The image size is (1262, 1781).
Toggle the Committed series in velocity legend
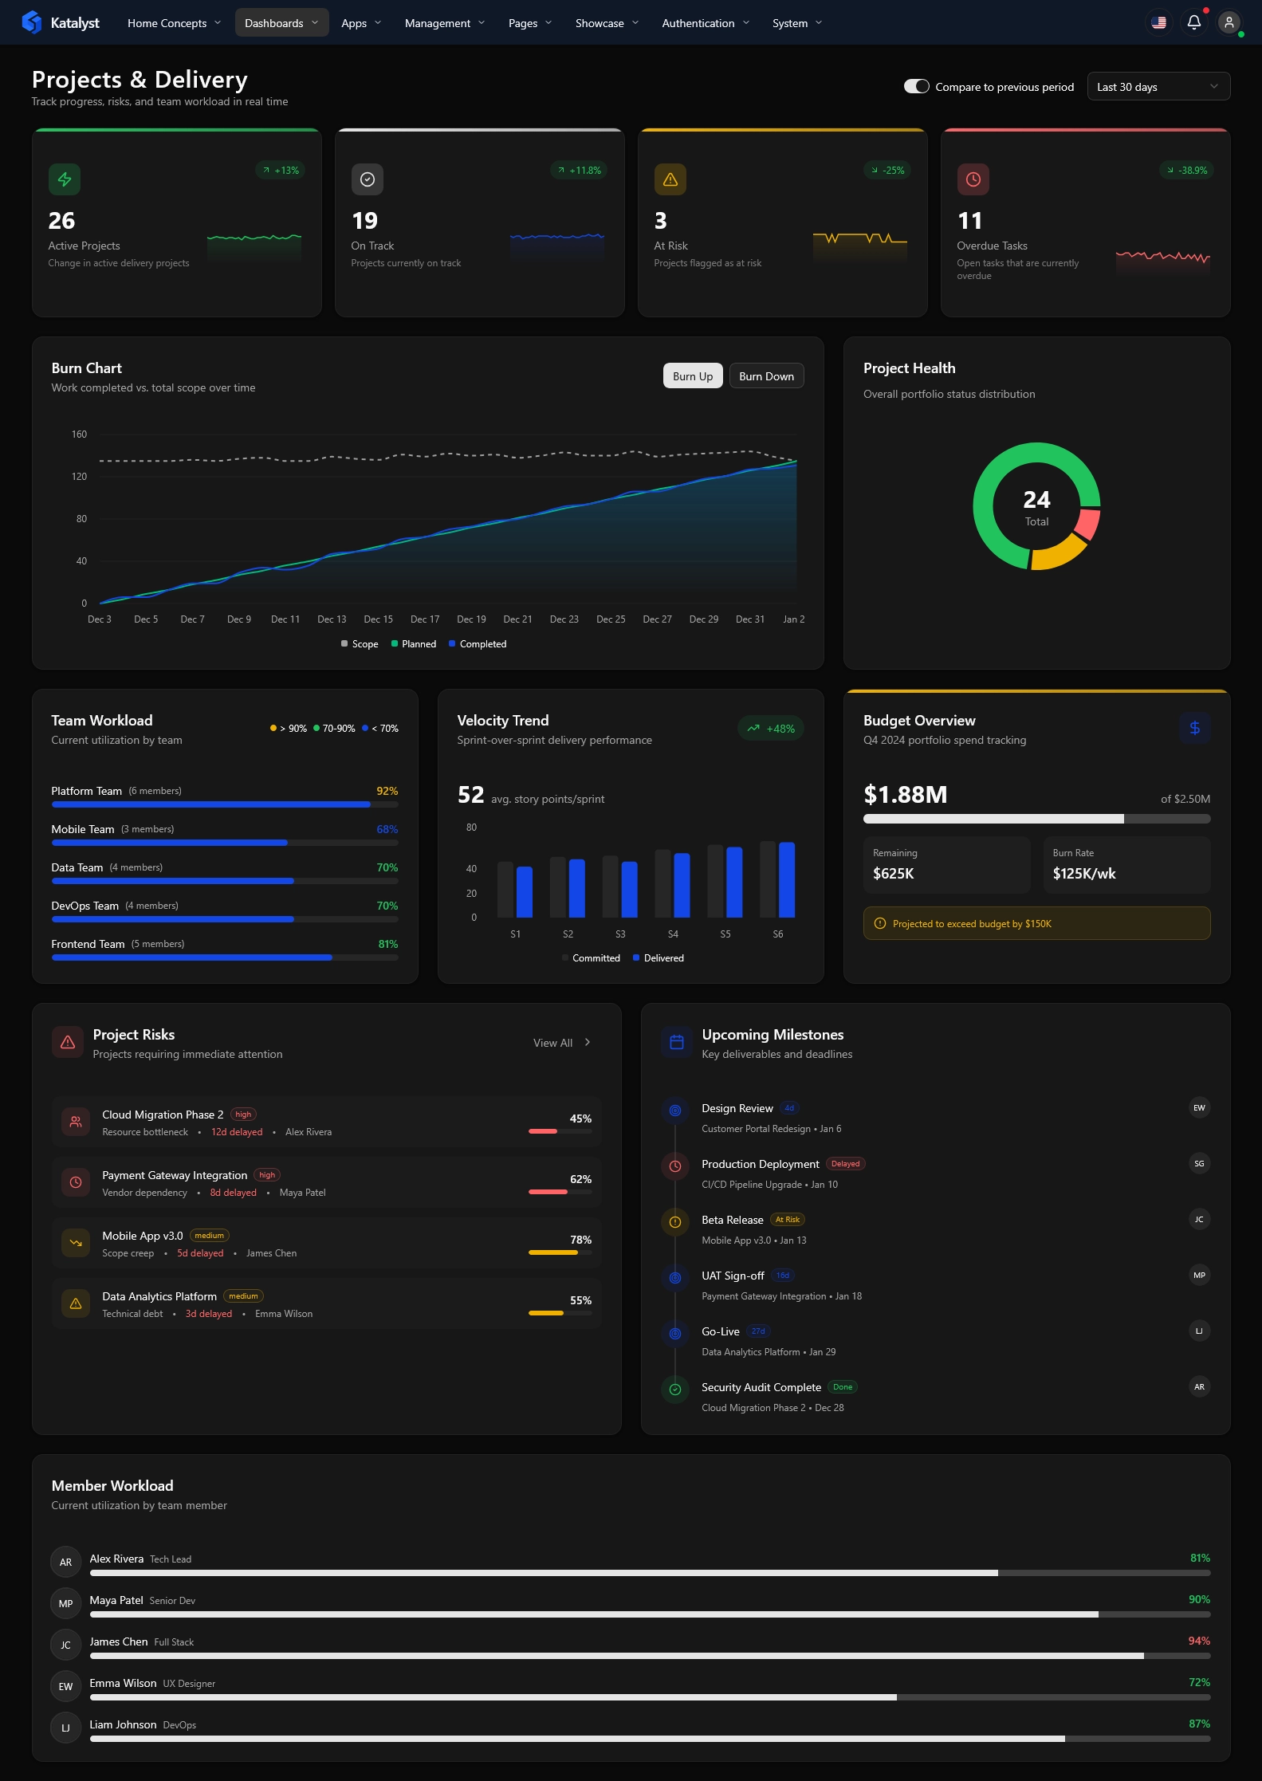pos(591,958)
